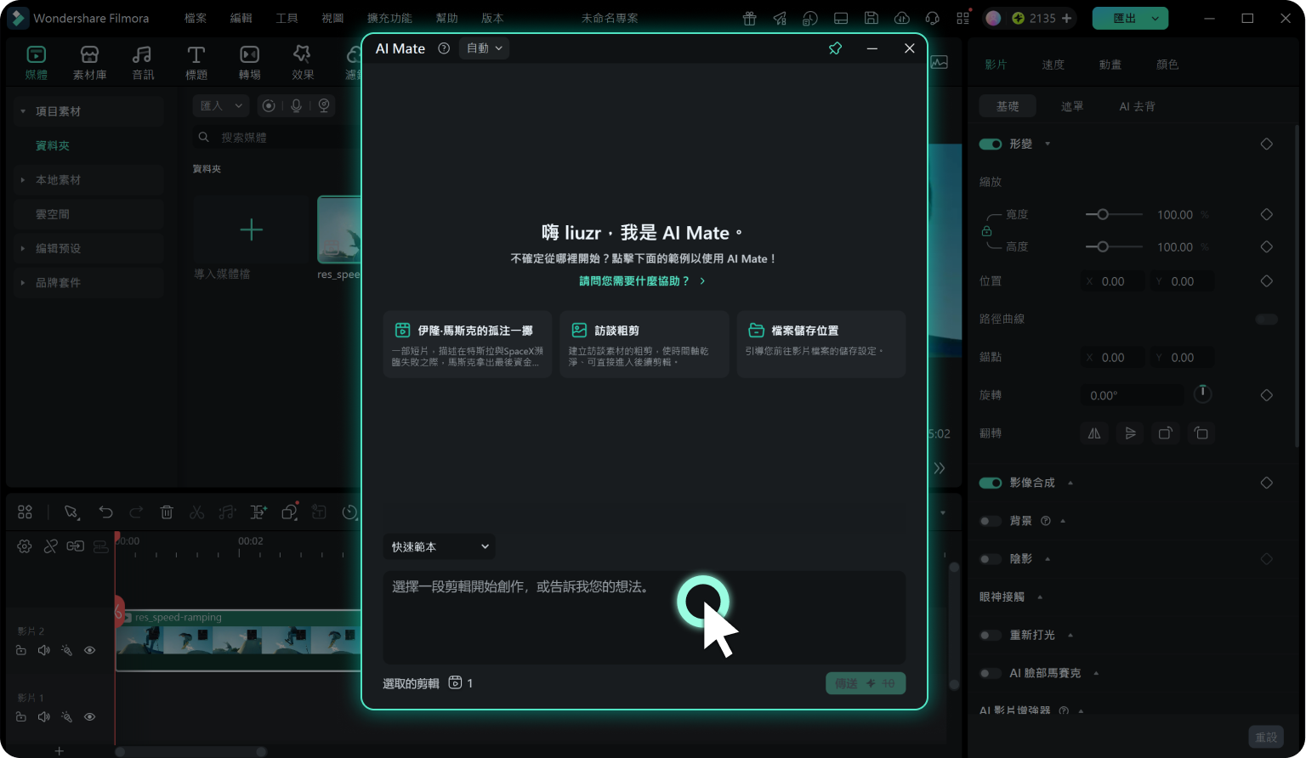Image resolution: width=1306 pixels, height=758 pixels.
Task: Click the headset support icon
Action: click(x=933, y=18)
